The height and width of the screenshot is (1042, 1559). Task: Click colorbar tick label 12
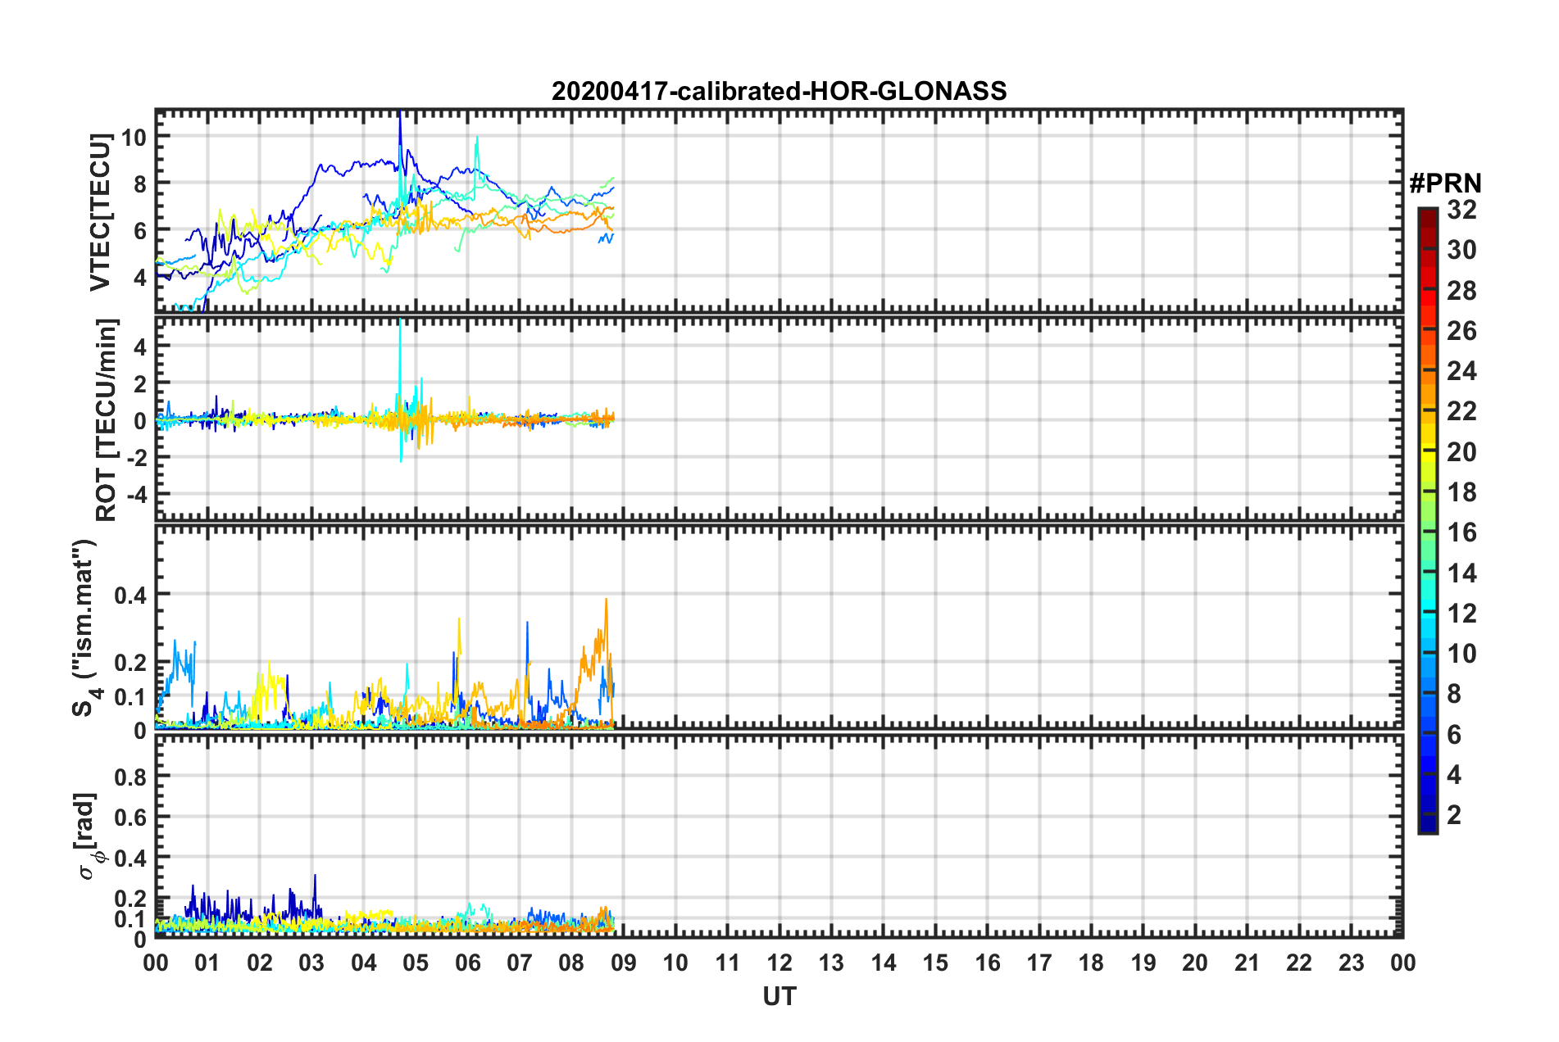point(1461,613)
